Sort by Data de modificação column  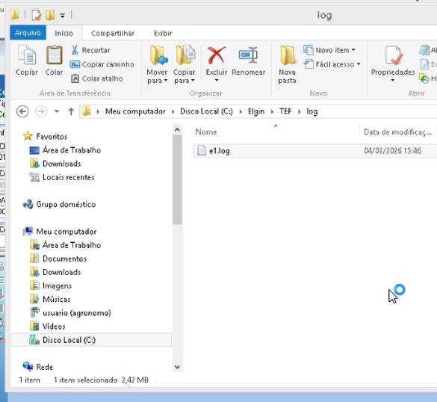[x=397, y=132]
